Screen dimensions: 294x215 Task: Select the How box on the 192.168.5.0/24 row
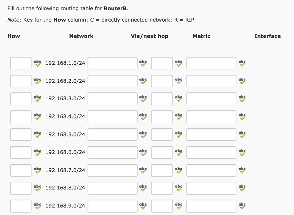(x=20, y=134)
